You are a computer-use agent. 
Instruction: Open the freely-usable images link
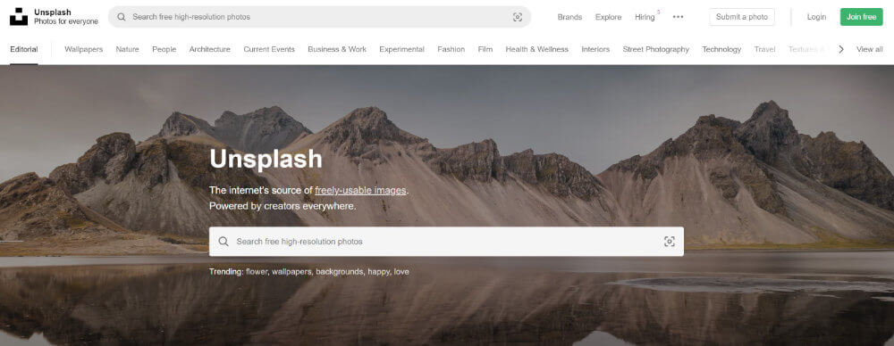pyautogui.click(x=360, y=191)
